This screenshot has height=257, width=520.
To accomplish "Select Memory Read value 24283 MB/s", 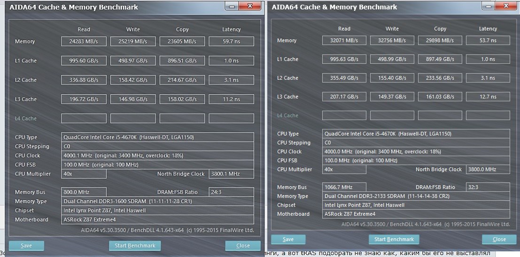I will coord(84,41).
